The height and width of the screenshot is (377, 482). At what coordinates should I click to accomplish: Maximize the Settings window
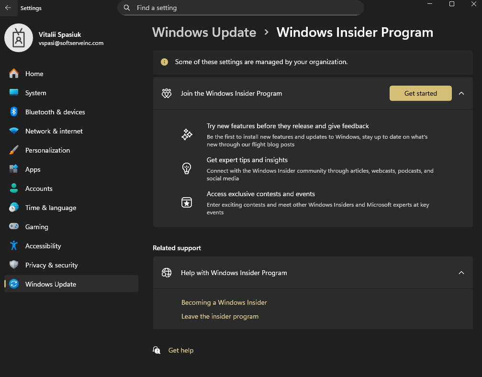click(451, 4)
